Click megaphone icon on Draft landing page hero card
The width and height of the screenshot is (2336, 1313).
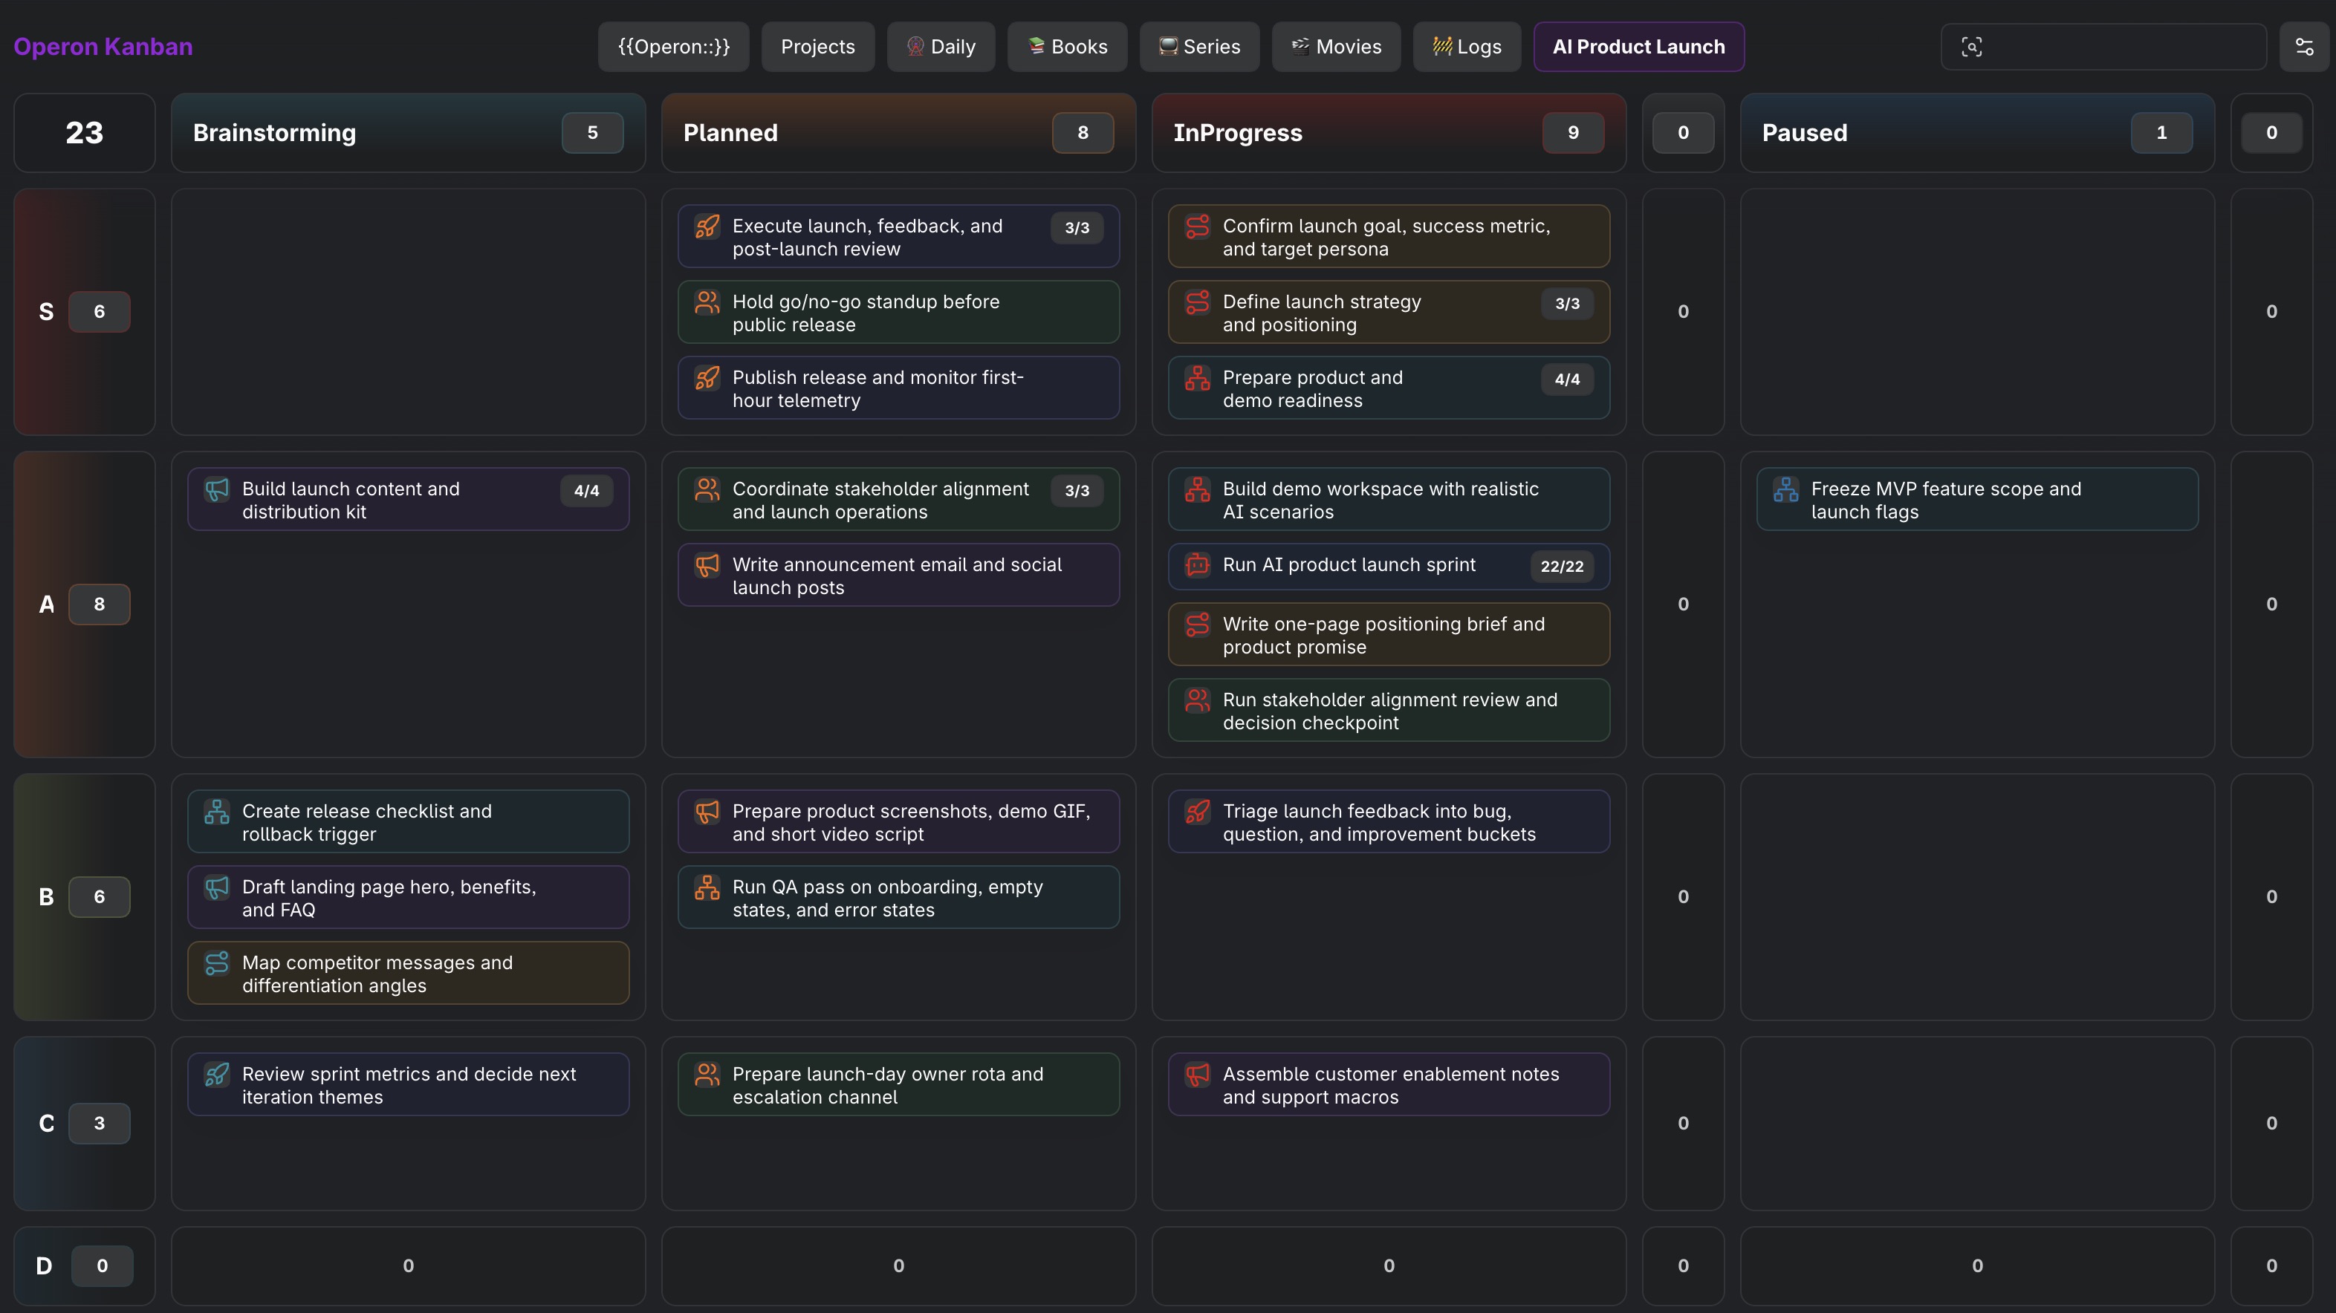(x=217, y=887)
